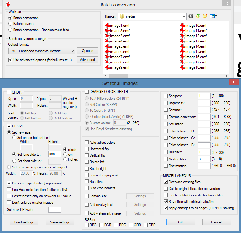Enable Use Resample function checkbox
This screenshot has width=241, height=233.
click(x=9, y=189)
